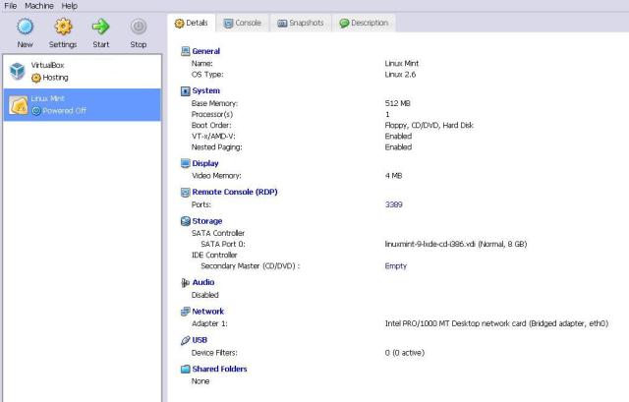The width and height of the screenshot is (629, 402).
Task: Open Remote Console (RDP) heading link
Action: pos(235,192)
